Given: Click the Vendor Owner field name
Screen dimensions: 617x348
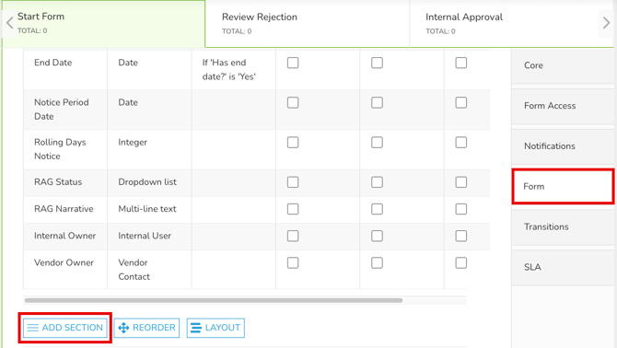Looking at the screenshot, I should tap(64, 262).
